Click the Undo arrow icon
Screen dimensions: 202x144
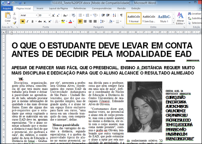13,3
